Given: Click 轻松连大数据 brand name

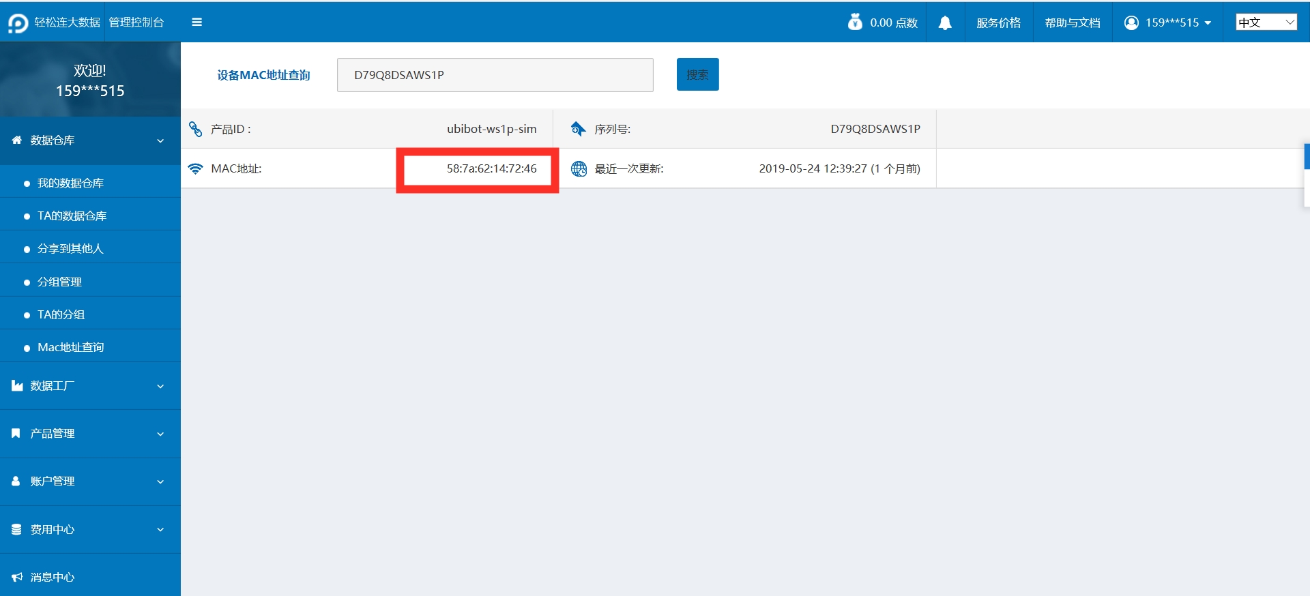Looking at the screenshot, I should [68, 23].
